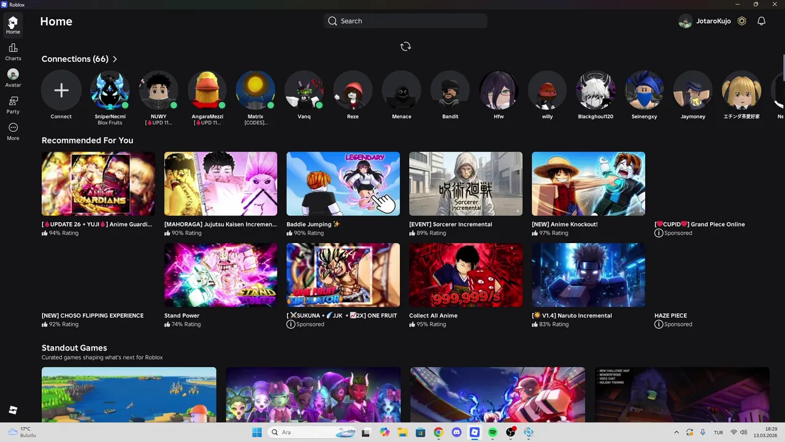Open Discord from the taskbar
785x442 pixels.
click(x=456, y=432)
